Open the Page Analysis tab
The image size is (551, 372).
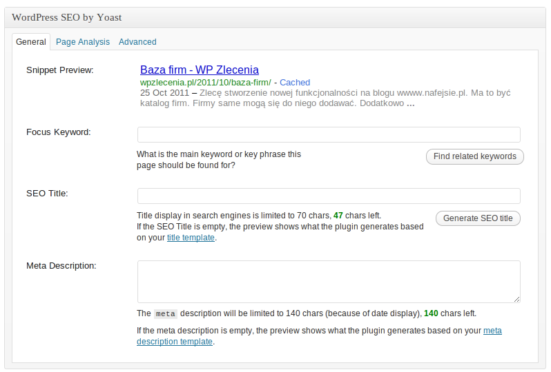click(x=83, y=42)
